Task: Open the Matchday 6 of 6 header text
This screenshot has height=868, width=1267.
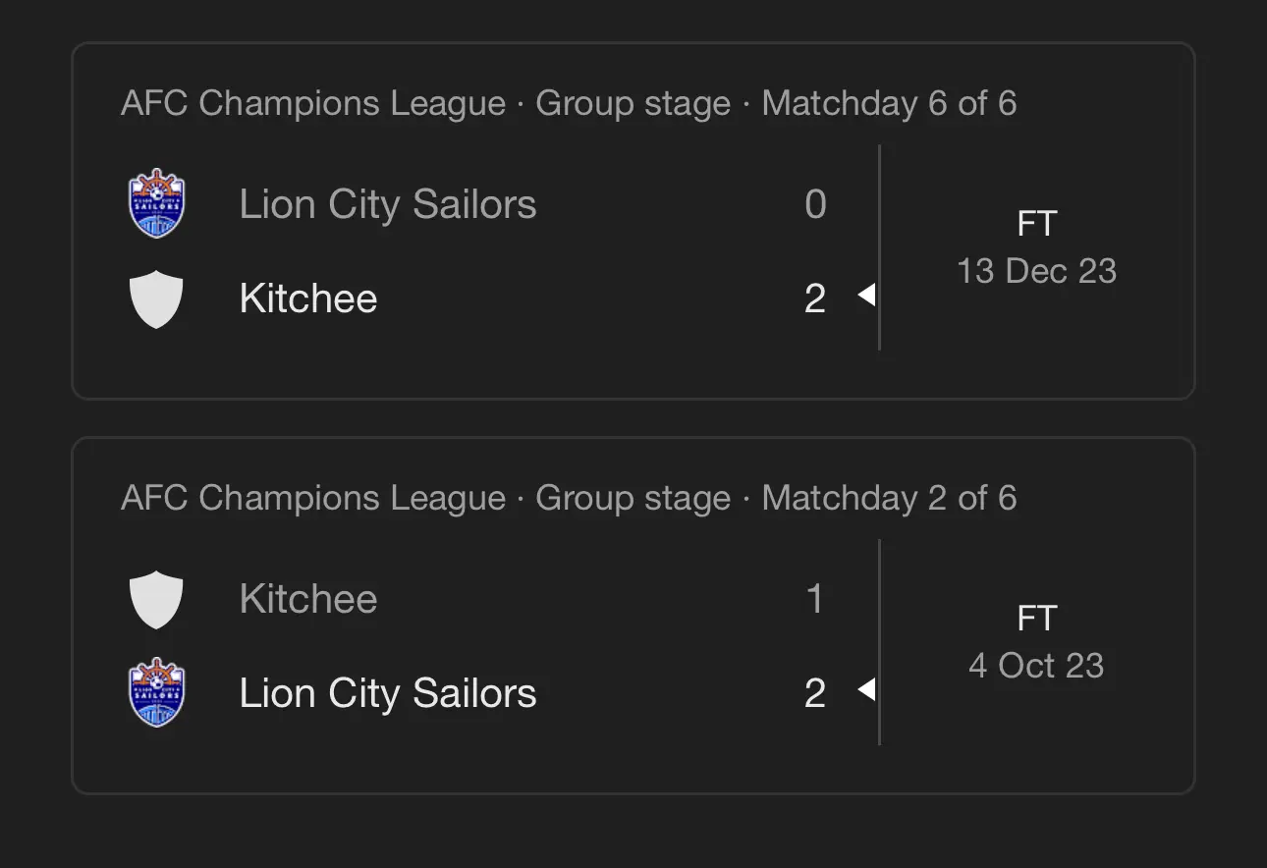Action: 569,103
